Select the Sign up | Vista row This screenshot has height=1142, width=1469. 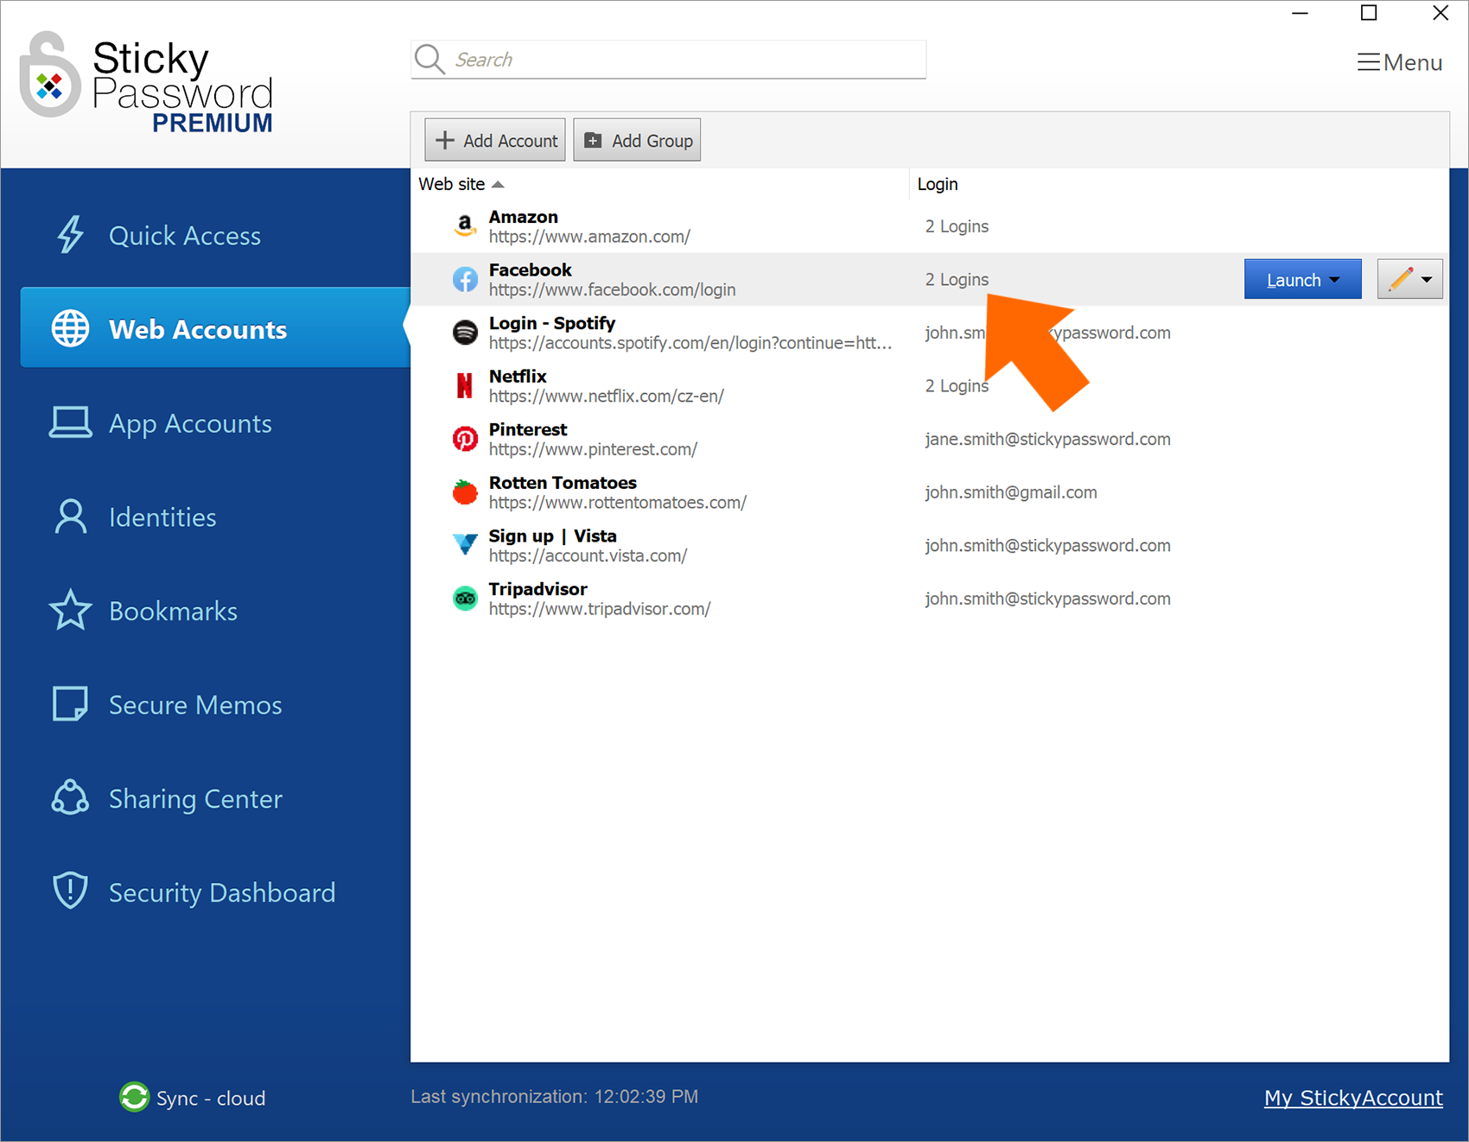(930, 545)
